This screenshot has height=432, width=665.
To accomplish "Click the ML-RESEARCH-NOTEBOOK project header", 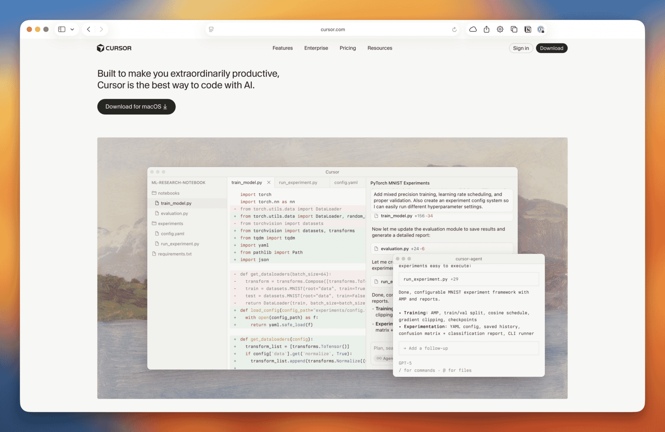I will [x=178, y=182].
